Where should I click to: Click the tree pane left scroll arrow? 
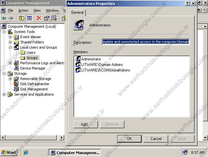pyautogui.click(x=3, y=138)
